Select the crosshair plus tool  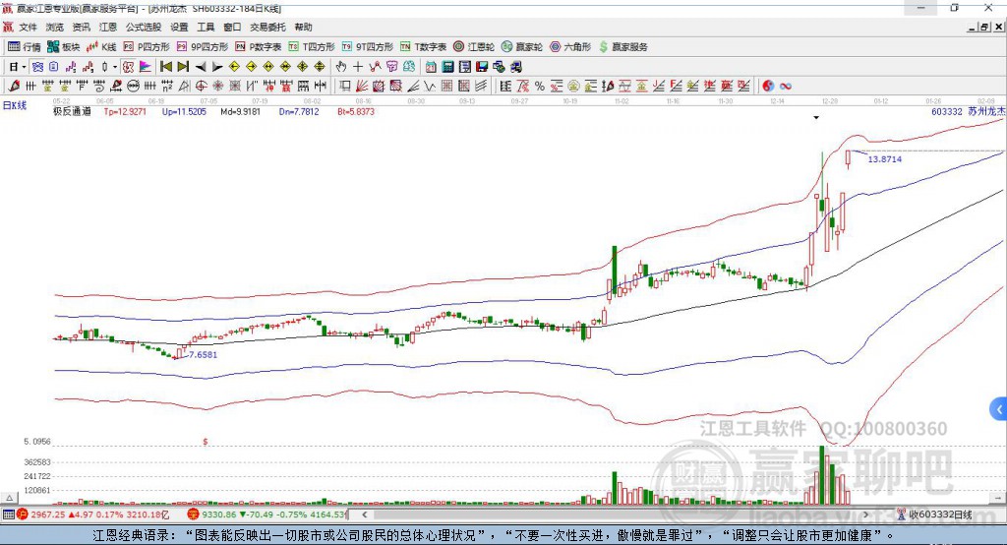coord(358,67)
